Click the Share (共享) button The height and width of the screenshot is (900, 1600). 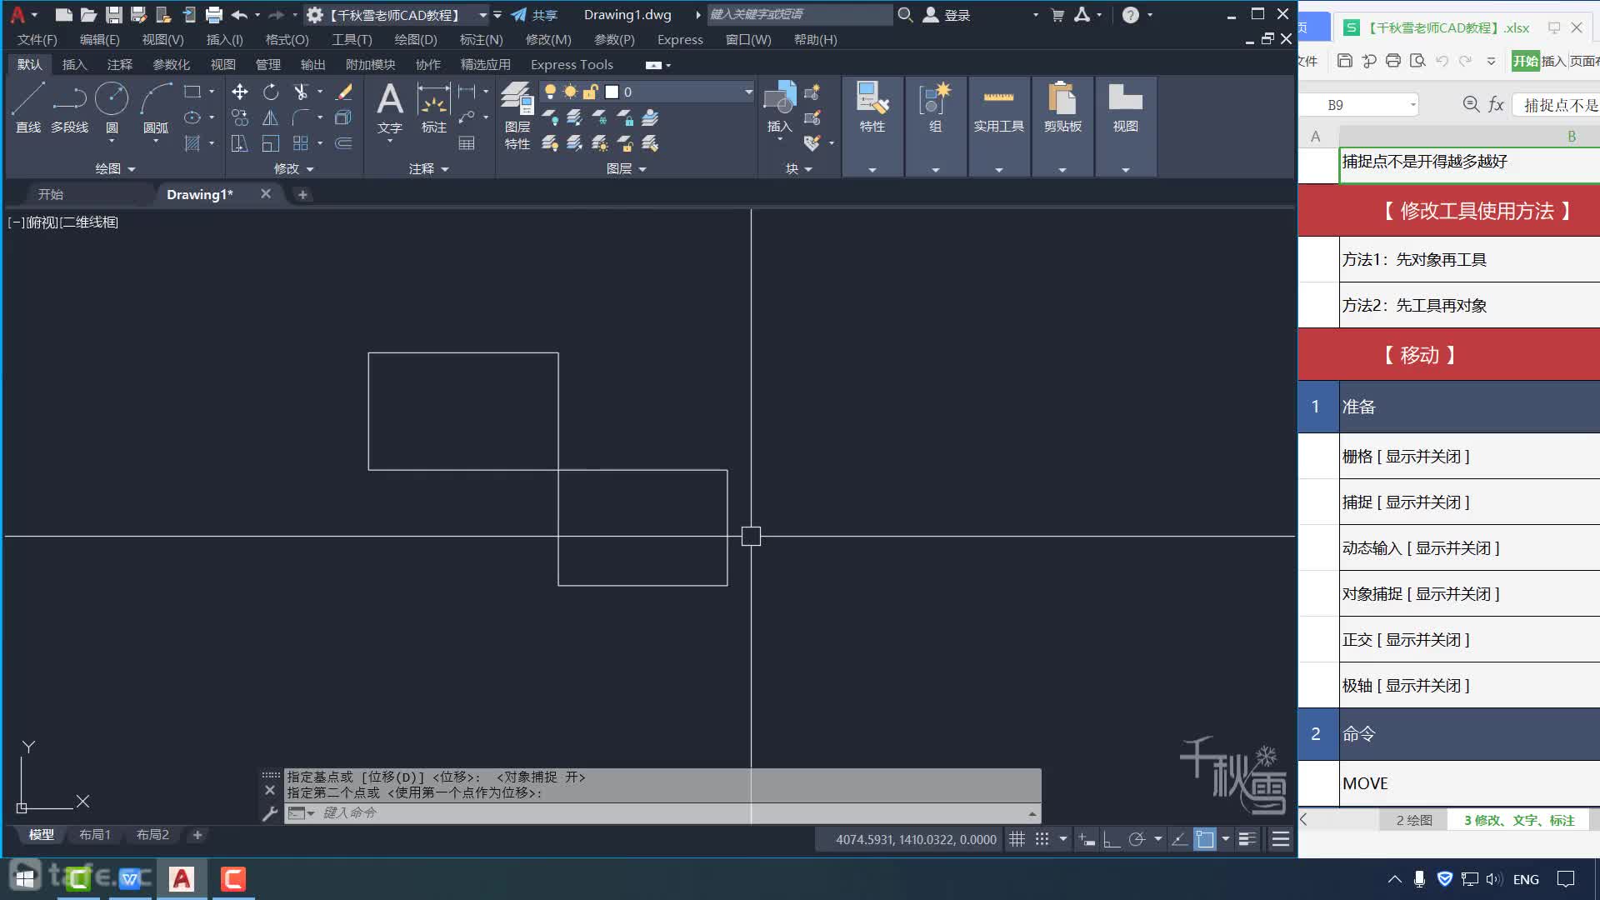coord(534,15)
